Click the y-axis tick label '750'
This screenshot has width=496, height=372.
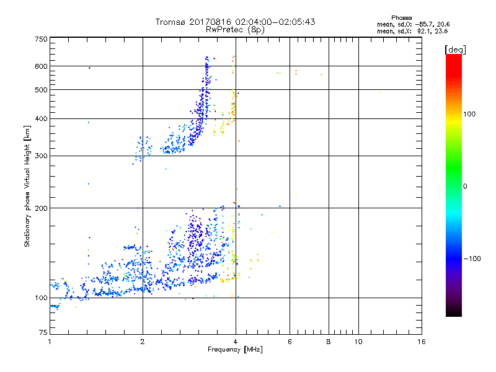tap(41, 39)
